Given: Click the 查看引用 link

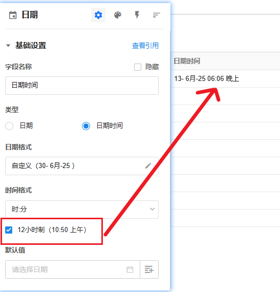Looking at the screenshot, I should click(x=145, y=46).
